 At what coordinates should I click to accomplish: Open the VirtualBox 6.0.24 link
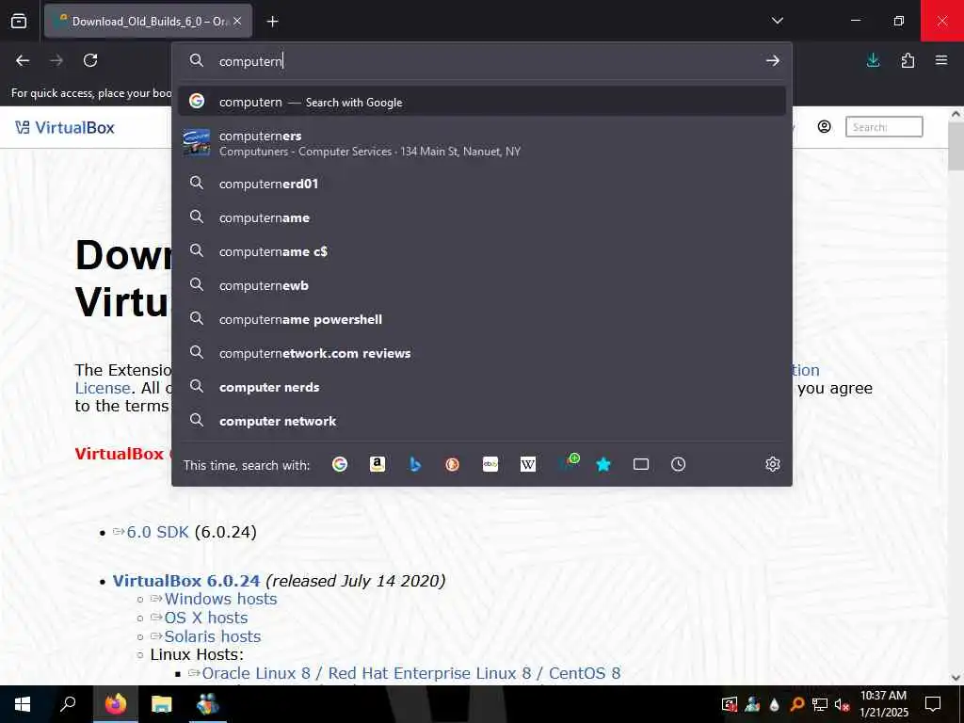186,581
